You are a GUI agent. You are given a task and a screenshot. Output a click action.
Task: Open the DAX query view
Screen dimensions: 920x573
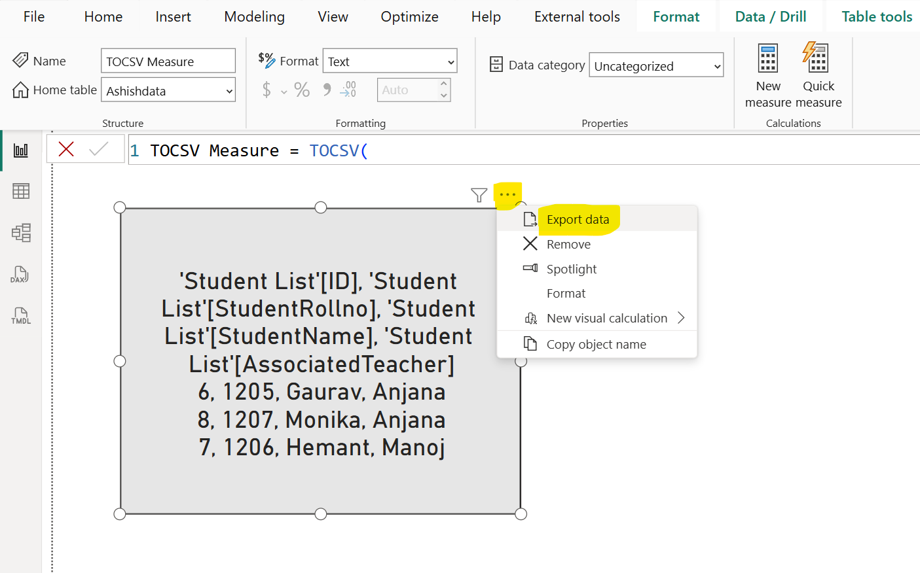click(x=20, y=275)
